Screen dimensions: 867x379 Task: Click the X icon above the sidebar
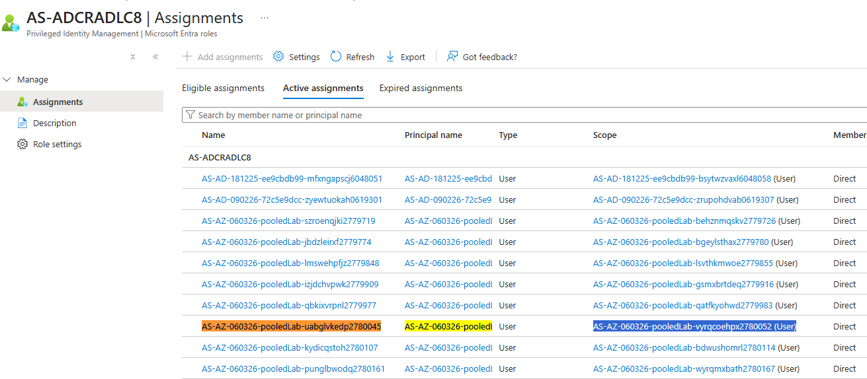(x=133, y=57)
